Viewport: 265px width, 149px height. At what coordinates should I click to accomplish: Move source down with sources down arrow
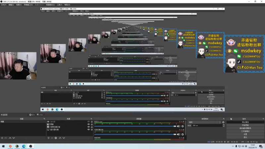[64, 138]
